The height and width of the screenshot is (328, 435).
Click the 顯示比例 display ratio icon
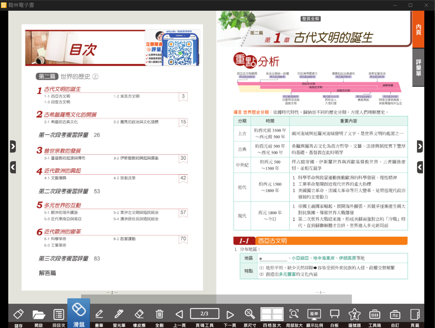314,314
